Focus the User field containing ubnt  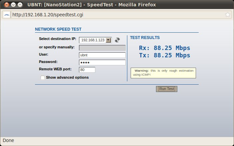tap(102, 55)
